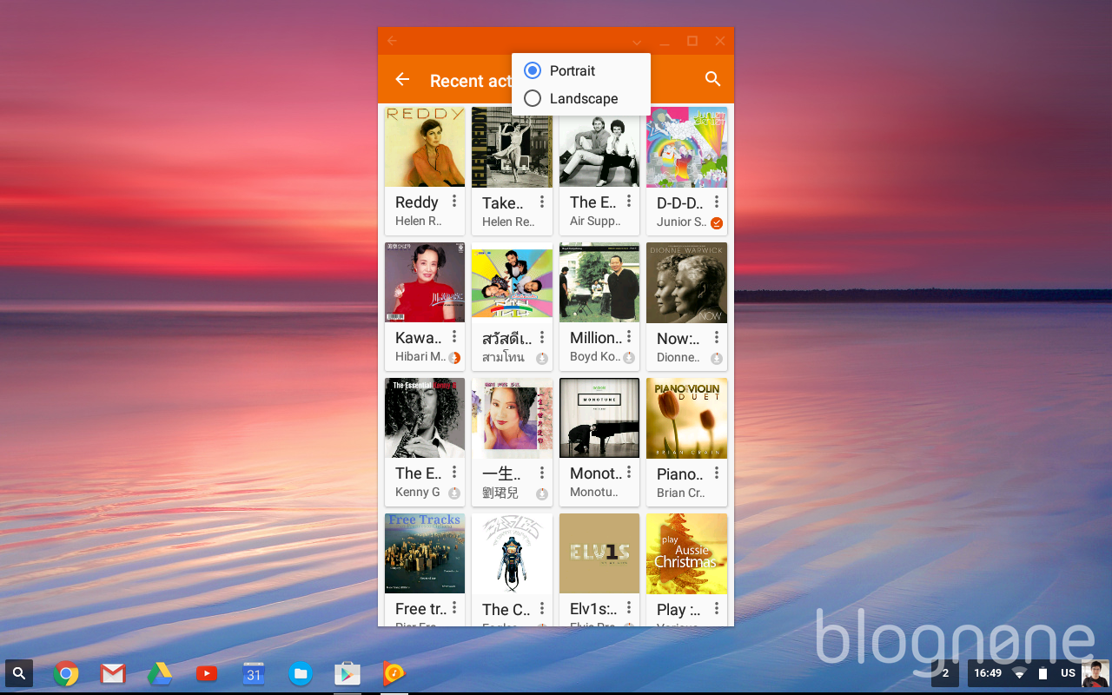The width and height of the screenshot is (1112, 695).
Task: Open search in Play Music
Action: [712, 79]
